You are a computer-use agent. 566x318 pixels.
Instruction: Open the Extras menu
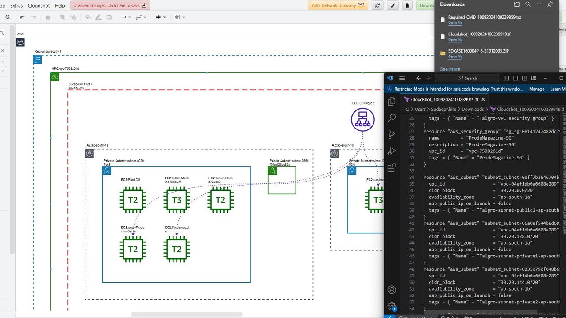[16, 6]
